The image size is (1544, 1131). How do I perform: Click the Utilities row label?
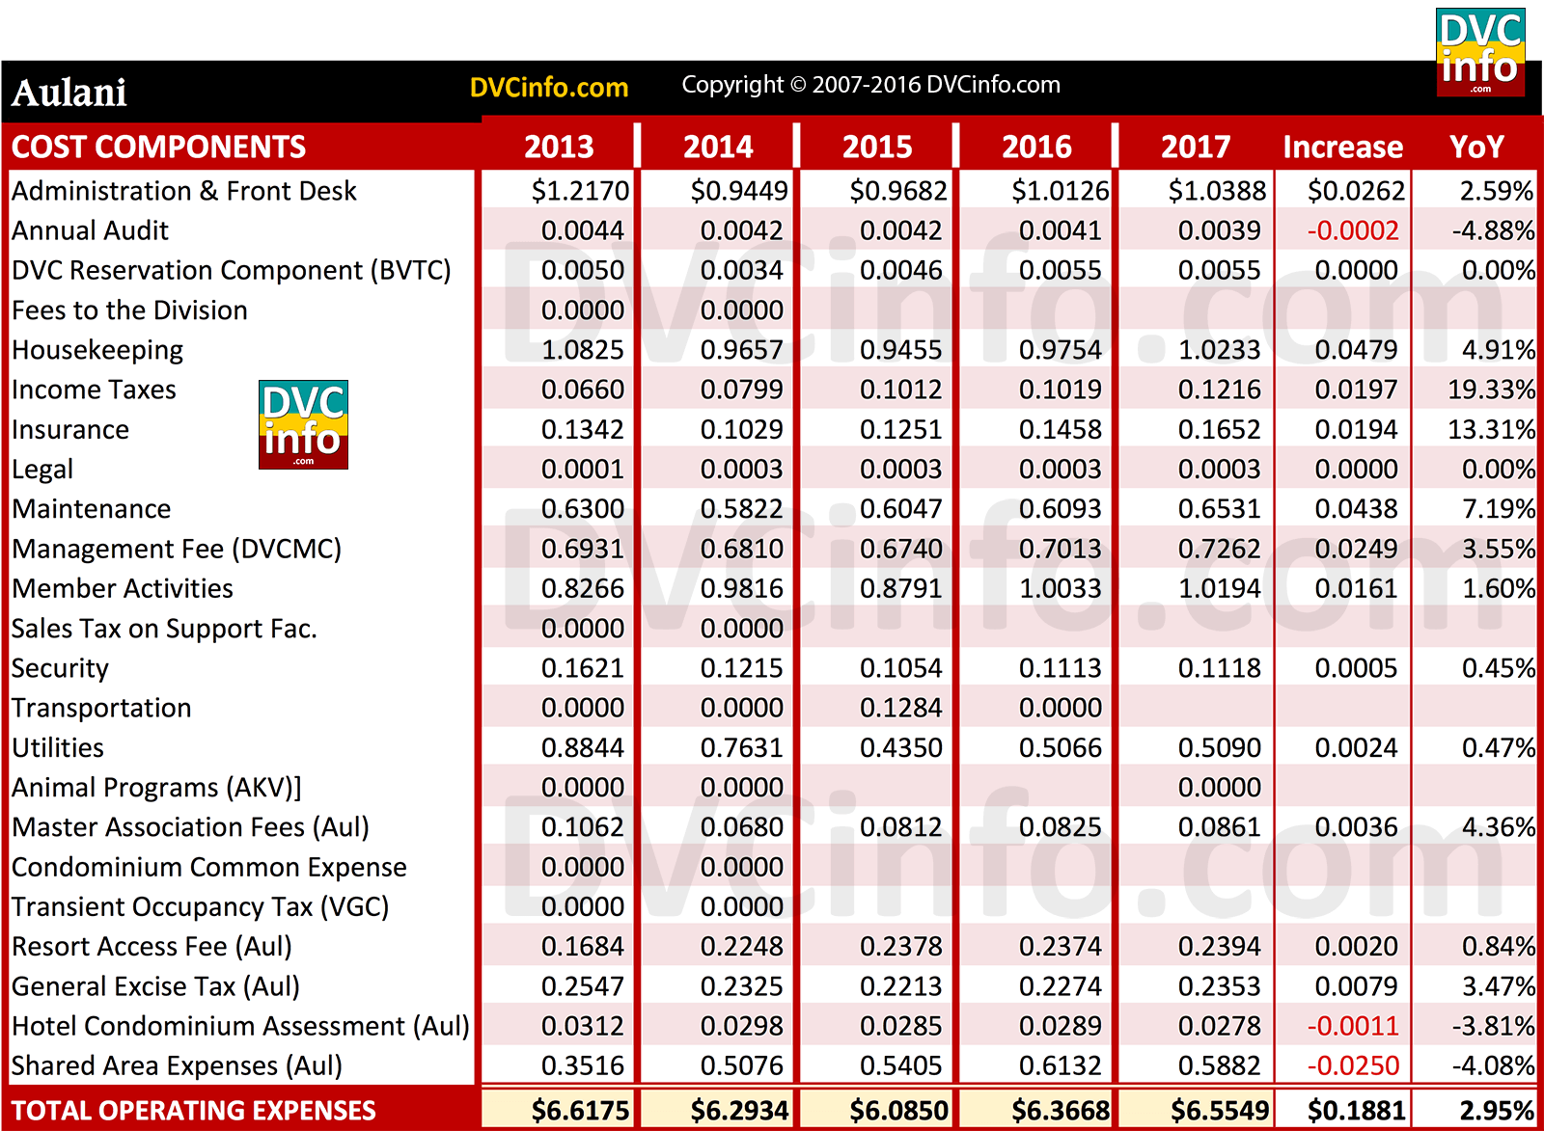coord(58,747)
